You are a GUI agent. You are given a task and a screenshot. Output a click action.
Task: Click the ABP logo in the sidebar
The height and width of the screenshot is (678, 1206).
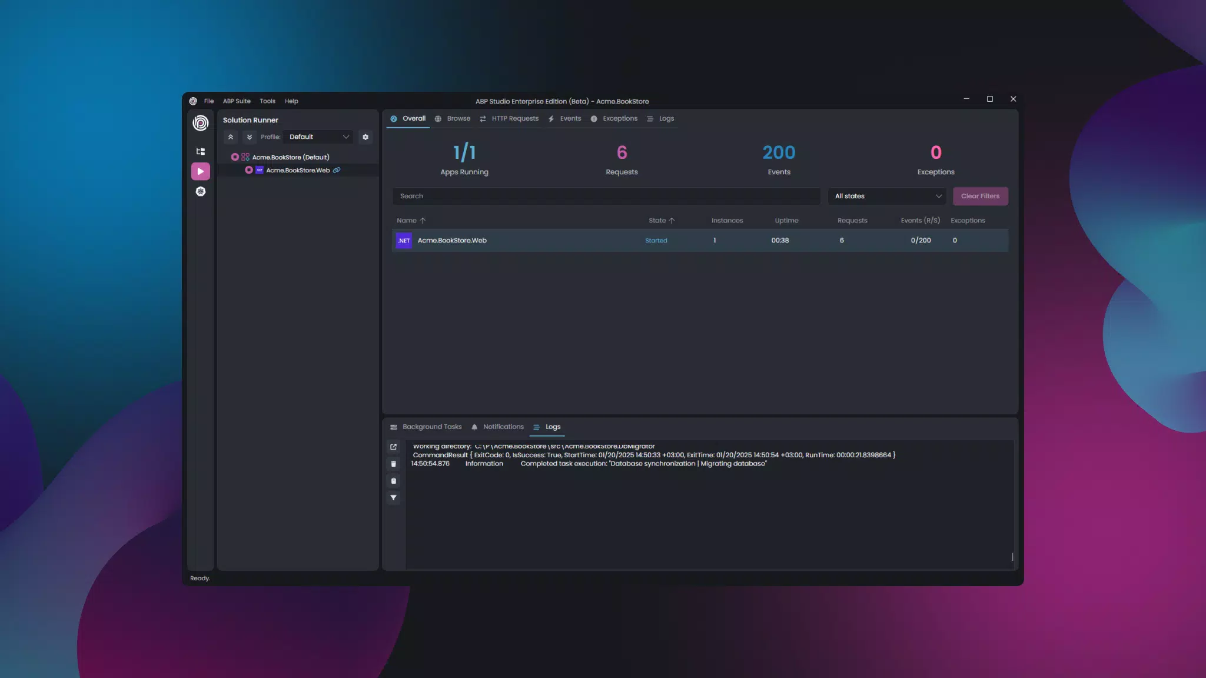[201, 122]
